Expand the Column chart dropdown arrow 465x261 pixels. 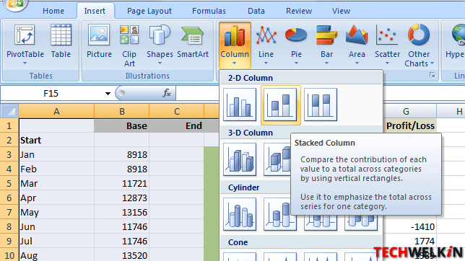(234, 63)
